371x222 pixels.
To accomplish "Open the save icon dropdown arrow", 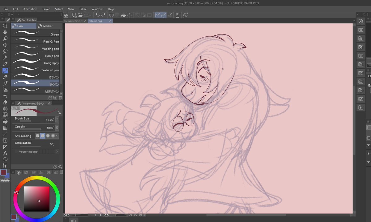I will pyautogui.click(x=91, y=15).
